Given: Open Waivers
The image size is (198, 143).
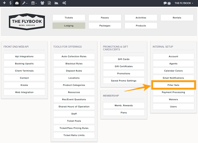Looking at the screenshot, I should coord(174,99).
